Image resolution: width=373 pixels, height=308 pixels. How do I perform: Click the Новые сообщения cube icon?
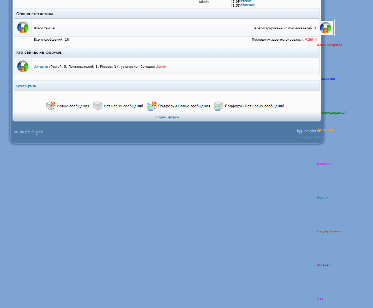coord(51,106)
